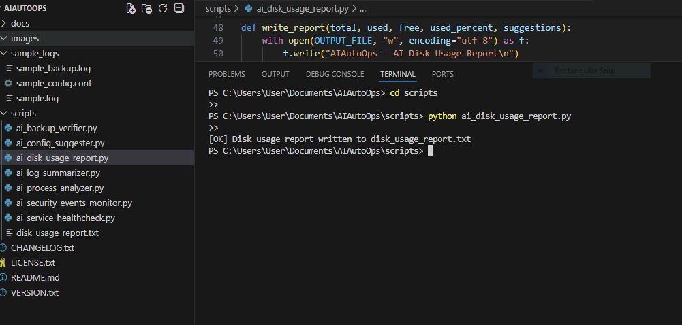Switch to the PROBLEMS tab

226,74
